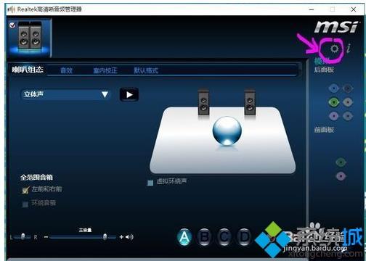
Task: Uncheck the 左前和右前 checkbox
Action: tap(25, 190)
